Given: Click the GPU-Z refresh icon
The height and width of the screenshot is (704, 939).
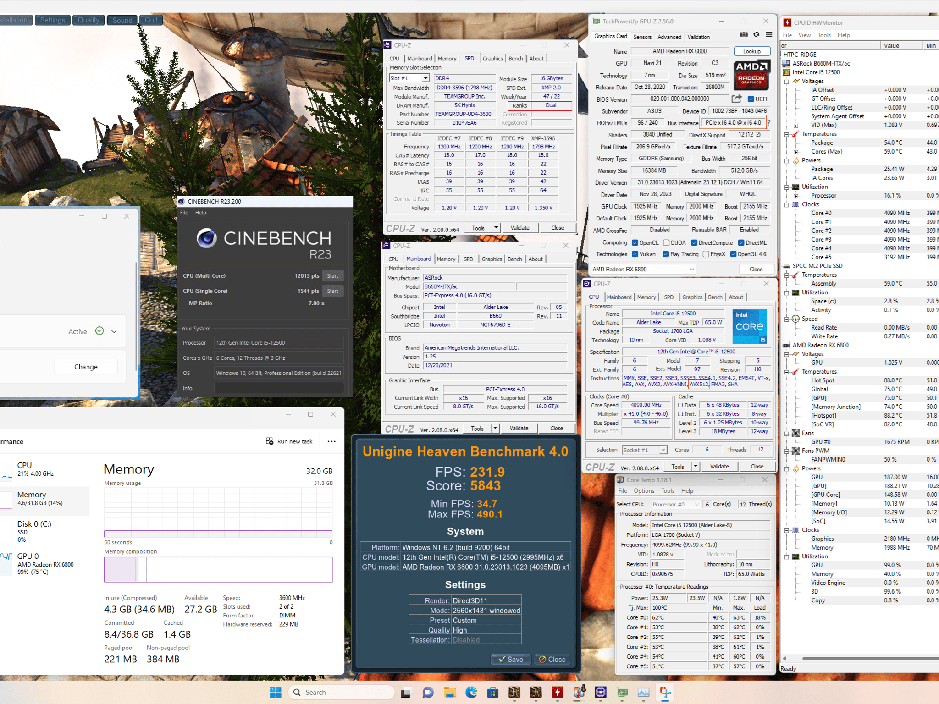Looking at the screenshot, I should pos(756,35).
